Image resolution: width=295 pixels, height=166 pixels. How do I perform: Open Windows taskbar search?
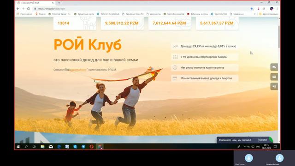coord(26,147)
